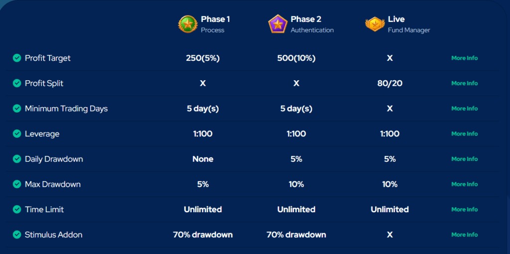The height and width of the screenshot is (254, 510).
Task: Select the Live Fund Manager column header
Action: click(408, 24)
